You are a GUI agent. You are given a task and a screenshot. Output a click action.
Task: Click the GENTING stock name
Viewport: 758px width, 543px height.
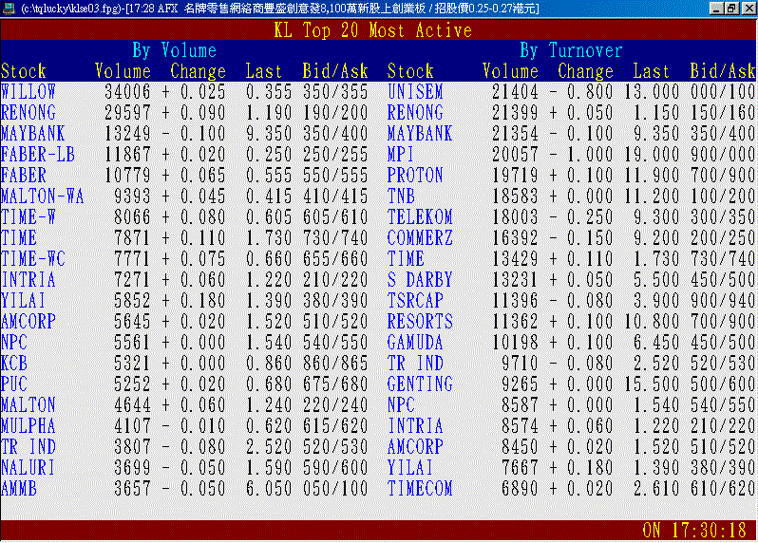coord(420,384)
